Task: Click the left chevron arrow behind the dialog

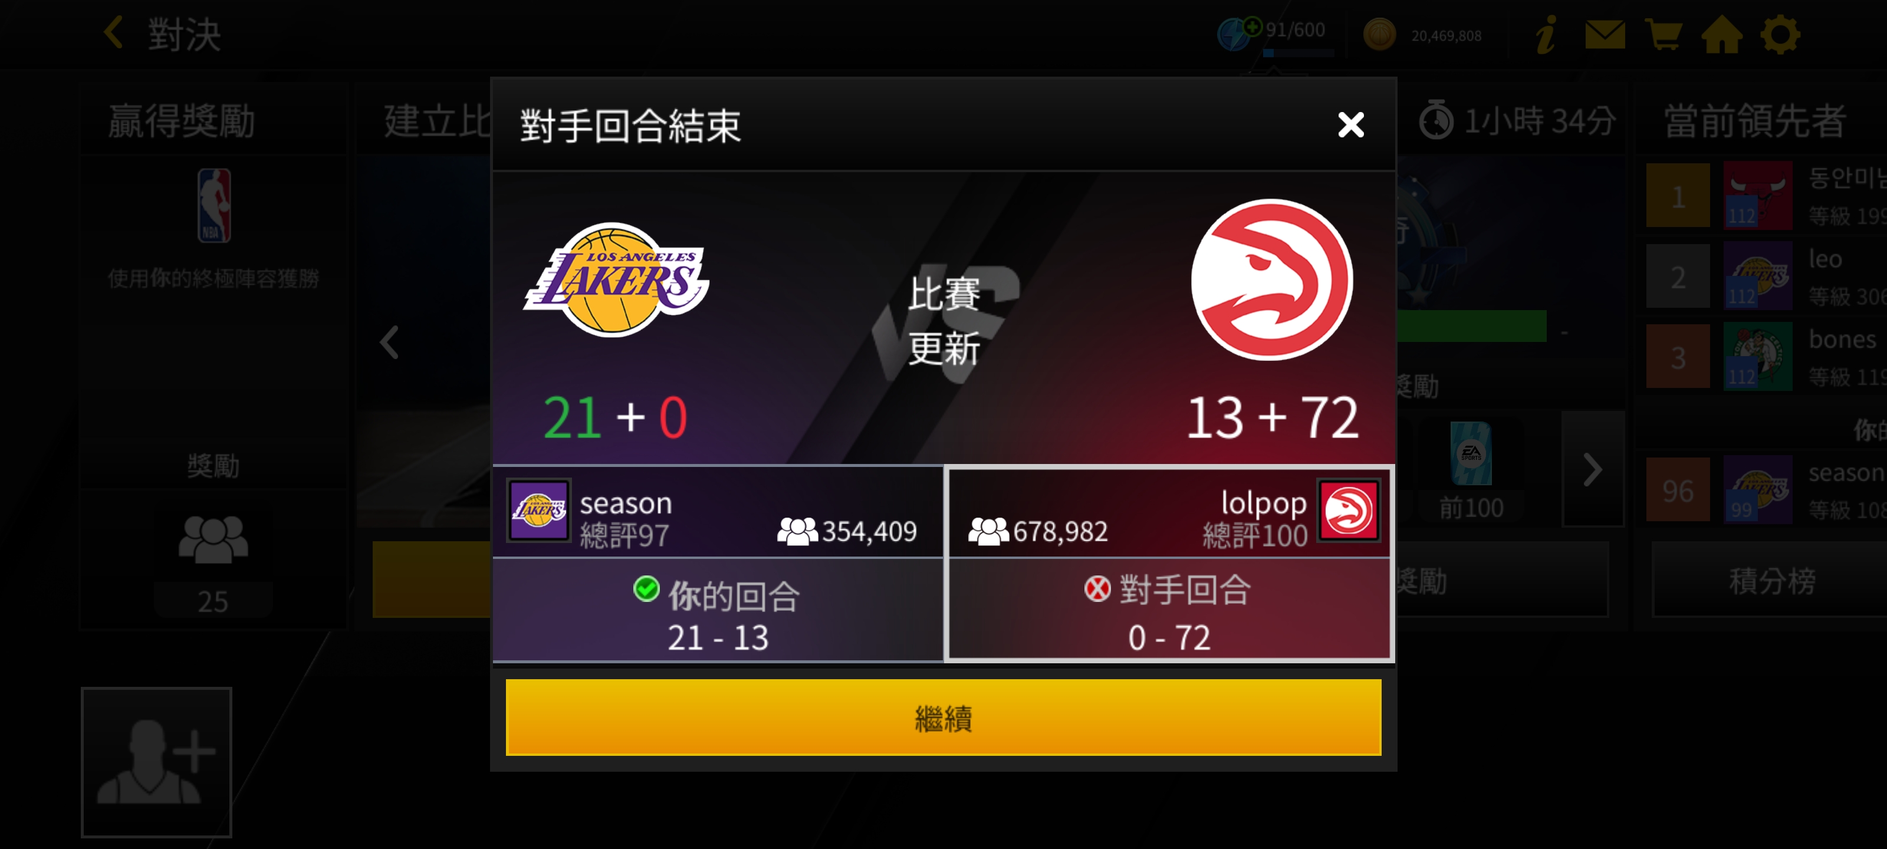Action: (390, 342)
